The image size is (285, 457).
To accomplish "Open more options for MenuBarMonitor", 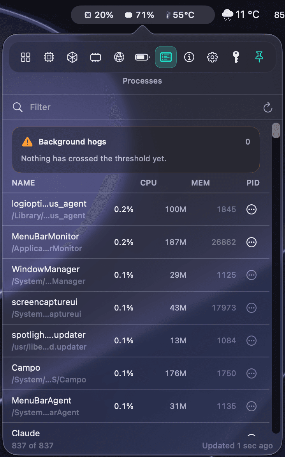I will pyautogui.click(x=251, y=242).
